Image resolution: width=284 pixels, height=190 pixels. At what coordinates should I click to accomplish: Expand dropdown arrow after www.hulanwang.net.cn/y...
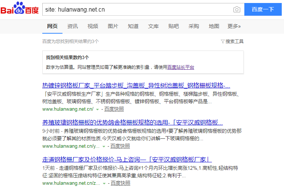[104, 147]
